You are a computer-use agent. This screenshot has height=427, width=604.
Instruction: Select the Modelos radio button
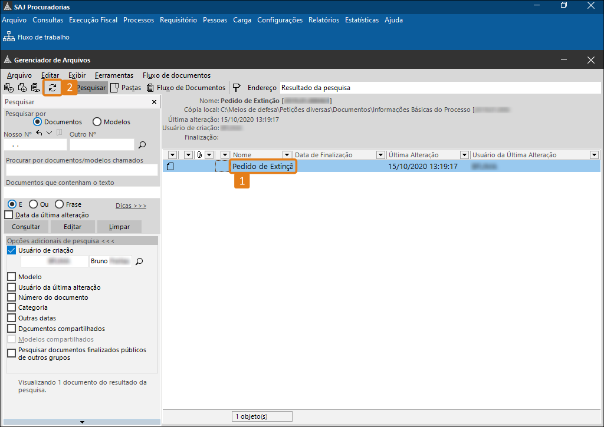(x=97, y=122)
